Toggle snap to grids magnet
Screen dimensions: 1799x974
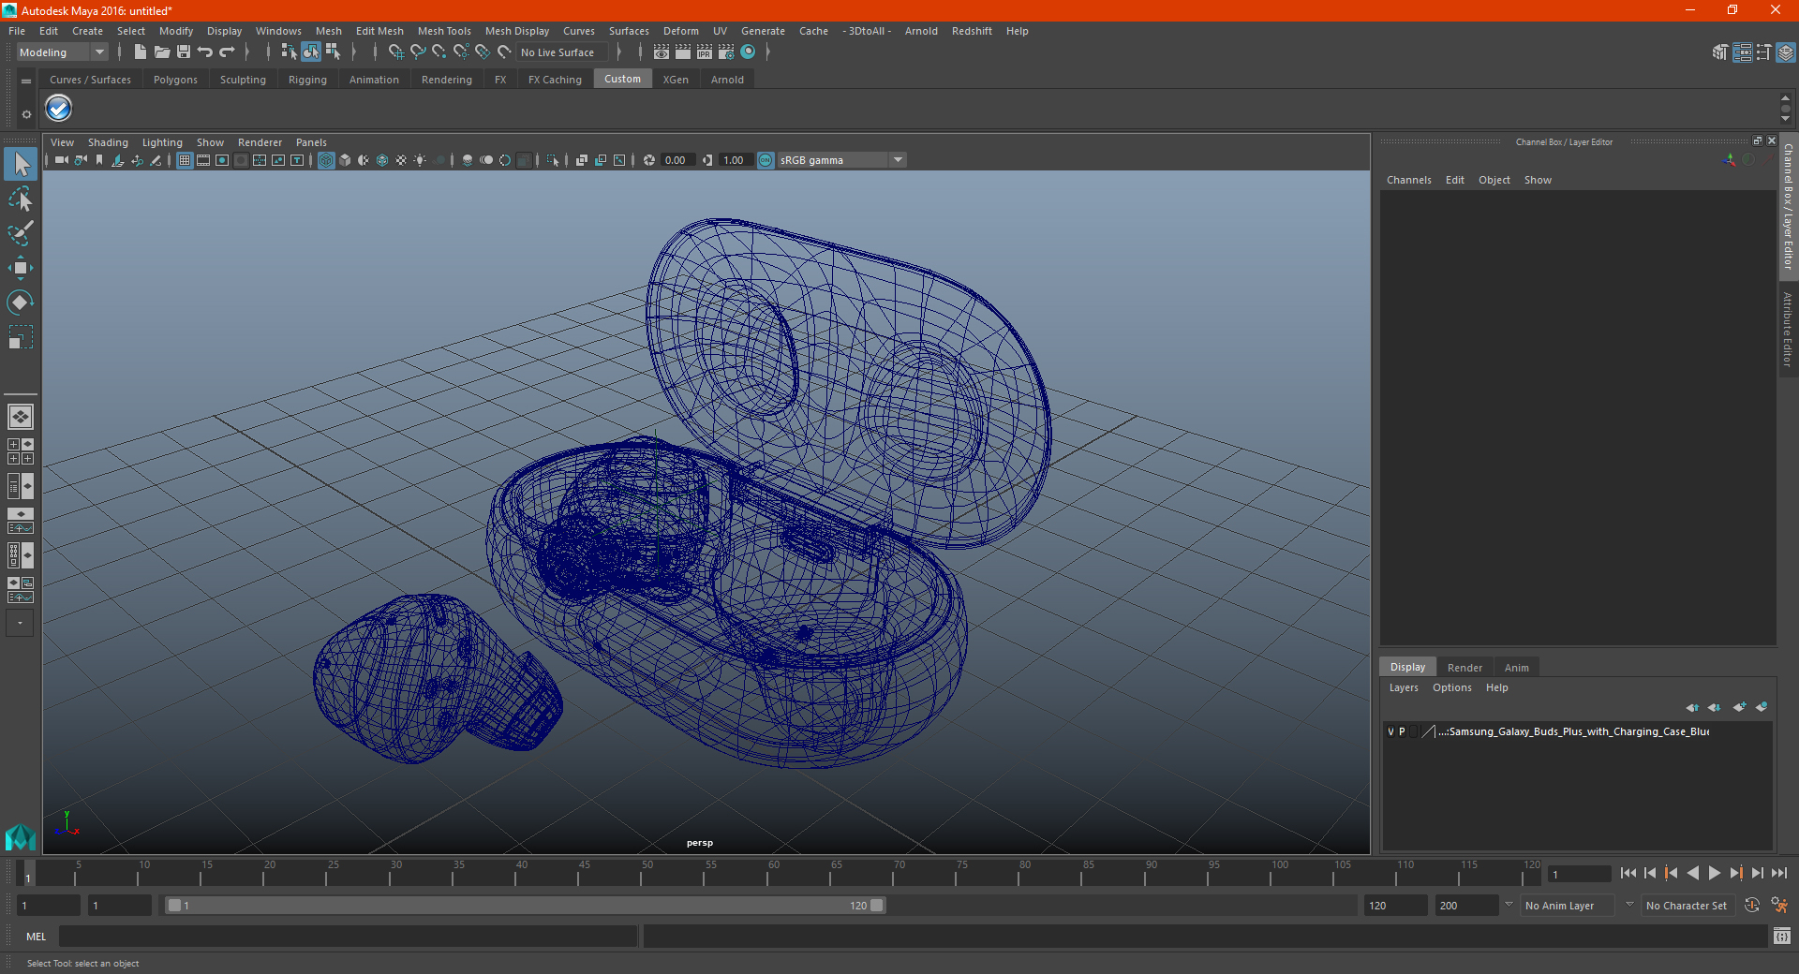pos(396,52)
